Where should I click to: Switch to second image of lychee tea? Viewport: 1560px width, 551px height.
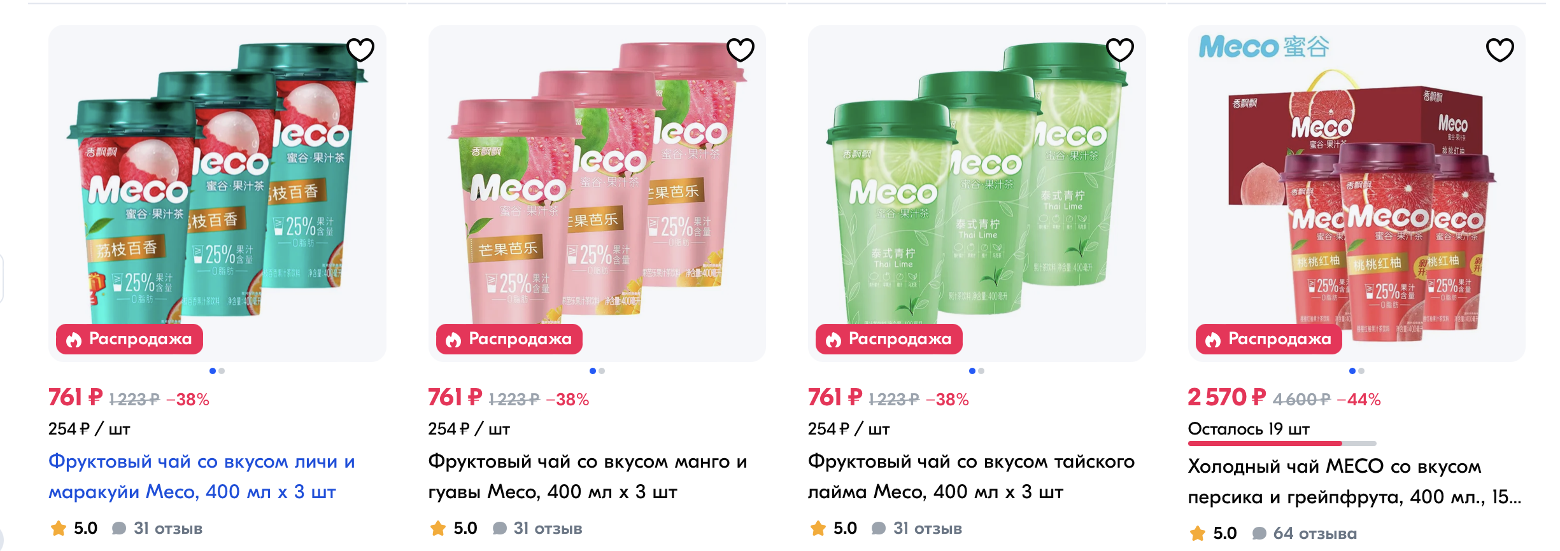pyautogui.click(x=222, y=371)
